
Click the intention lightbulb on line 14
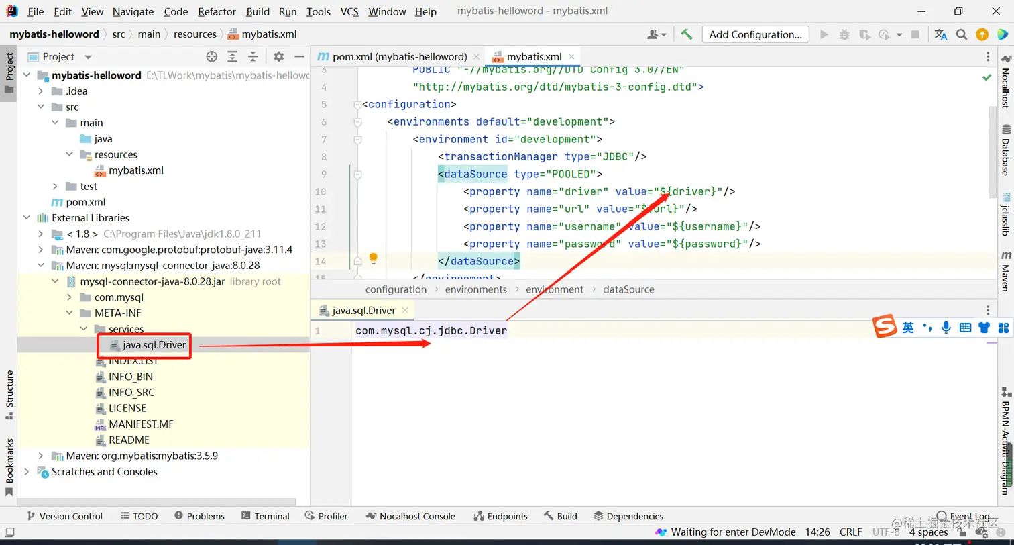point(374,259)
